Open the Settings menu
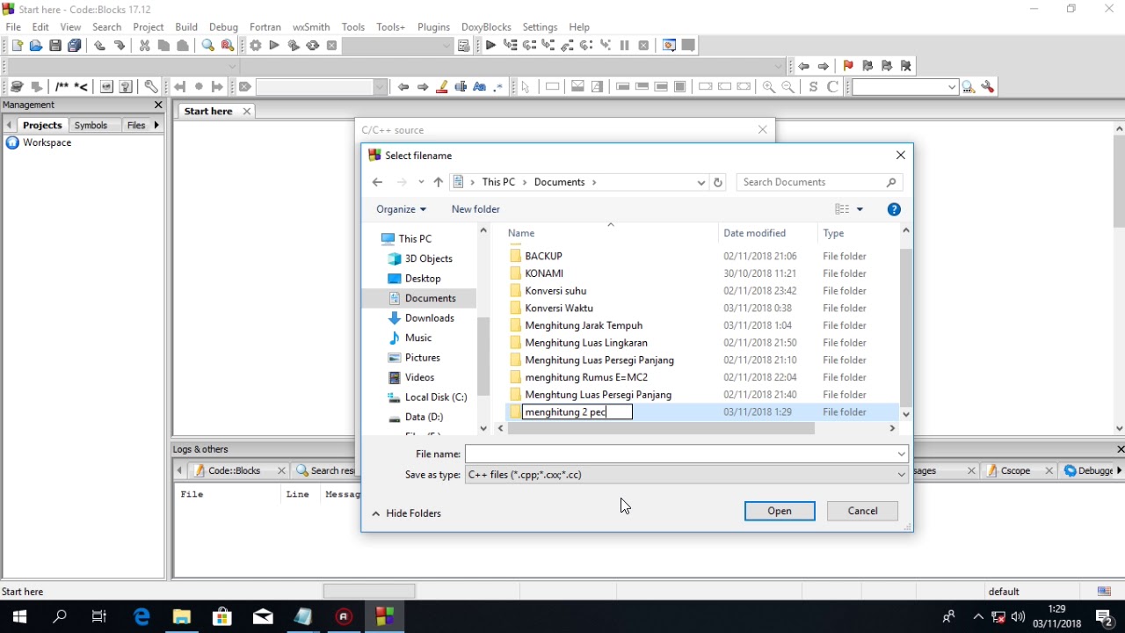This screenshot has height=633, width=1125. pyautogui.click(x=540, y=27)
